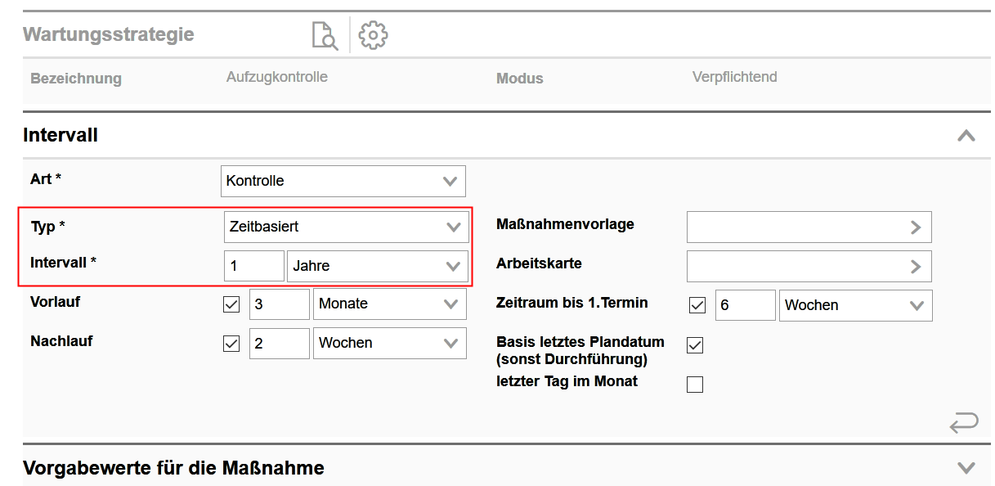Click the return arrow icon at bottom right
This screenshot has height=486, width=995.
[x=963, y=423]
